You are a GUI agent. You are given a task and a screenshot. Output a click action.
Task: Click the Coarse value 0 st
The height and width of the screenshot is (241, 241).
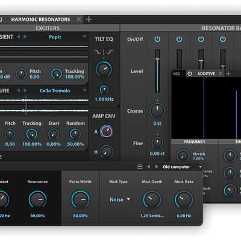pos(157,124)
